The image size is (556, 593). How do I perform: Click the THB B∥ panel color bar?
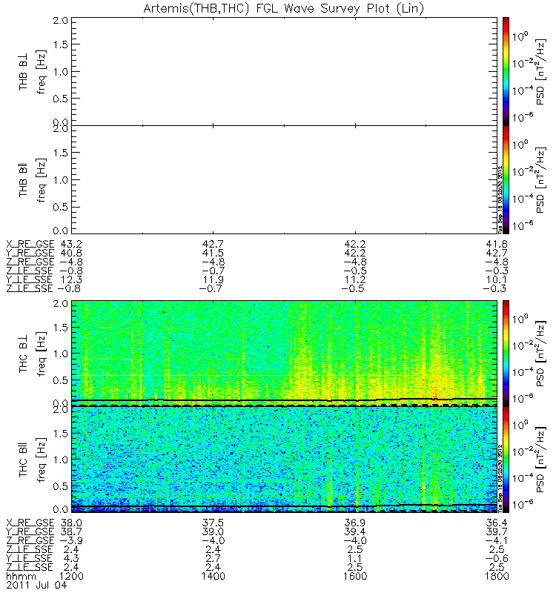(506, 179)
